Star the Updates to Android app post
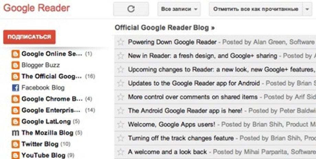Image resolution: width=316 pixels, height=159 pixels. tap(121, 83)
